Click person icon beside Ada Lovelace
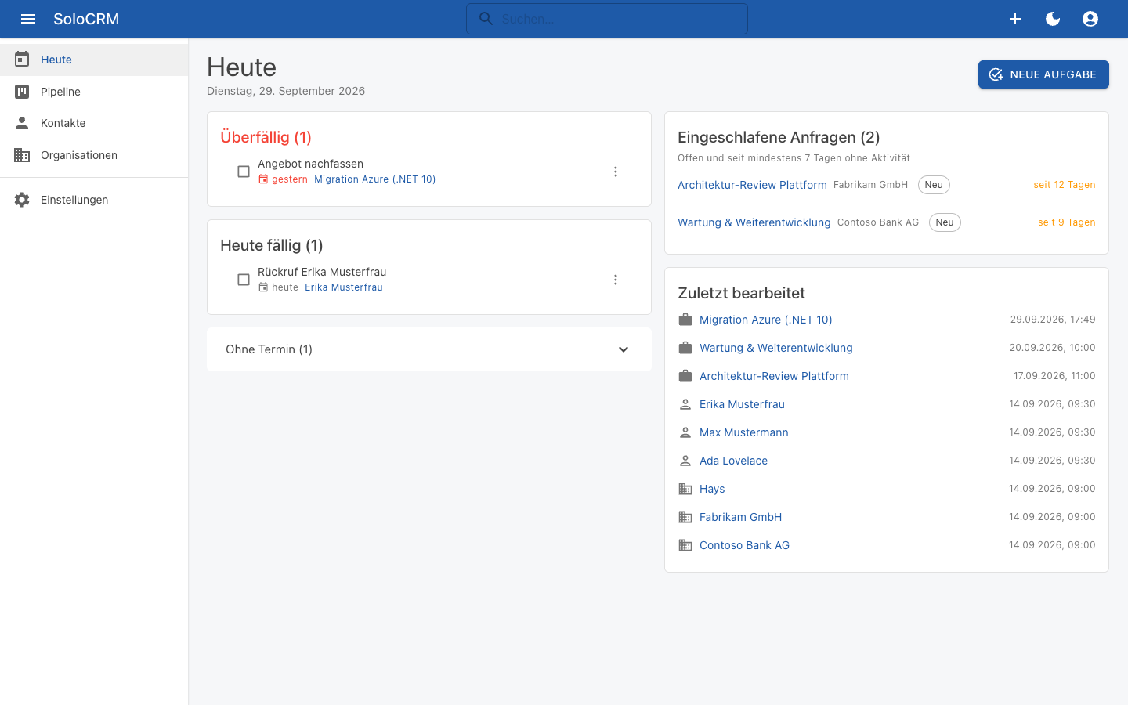Screen dimensions: 1128x705 point(685,461)
